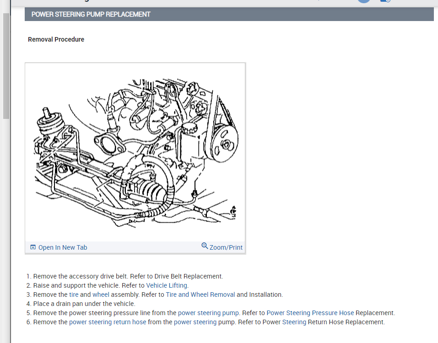
Task: Open the Zoom/Print text link
Action: 226,247
